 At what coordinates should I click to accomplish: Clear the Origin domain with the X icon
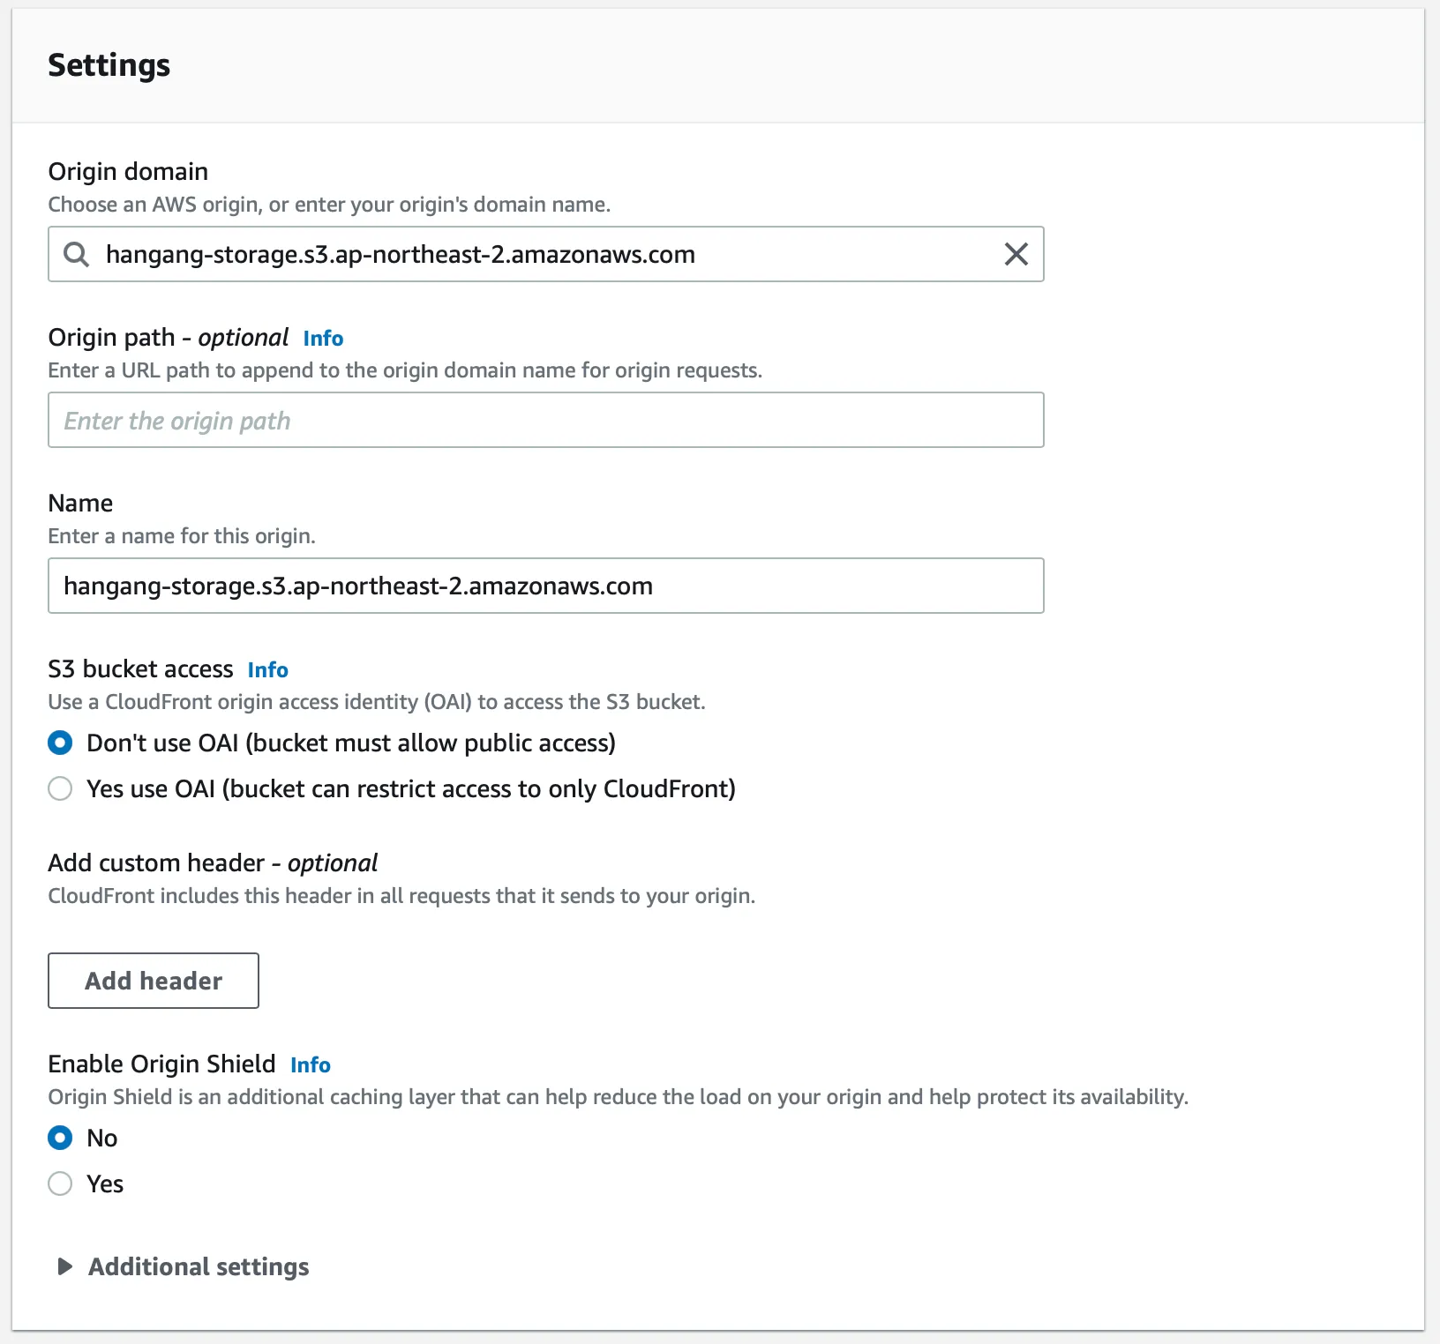(x=1016, y=255)
